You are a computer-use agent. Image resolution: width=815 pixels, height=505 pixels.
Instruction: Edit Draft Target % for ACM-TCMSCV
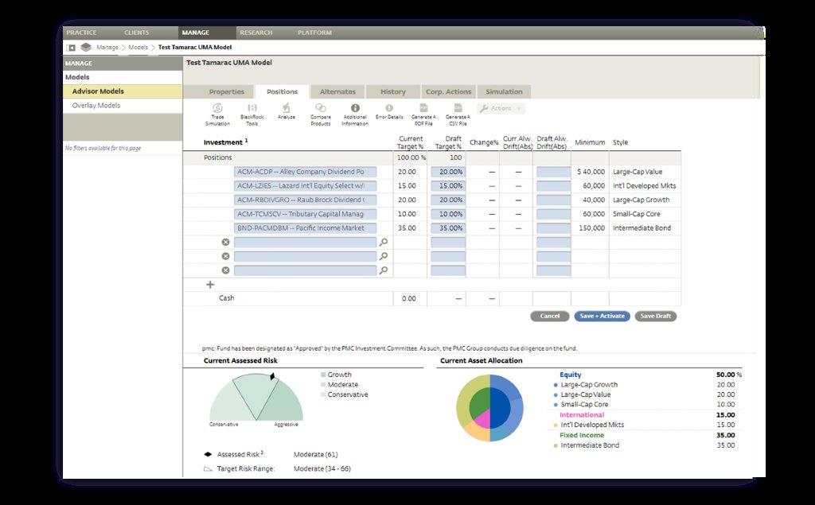point(448,214)
